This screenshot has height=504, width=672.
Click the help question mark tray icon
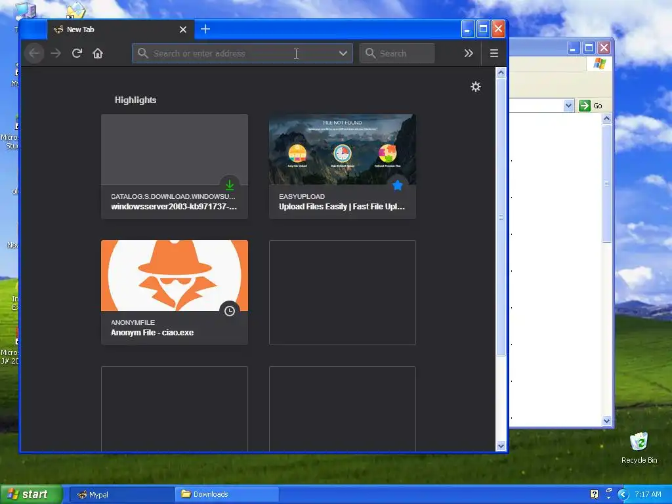tap(594, 494)
